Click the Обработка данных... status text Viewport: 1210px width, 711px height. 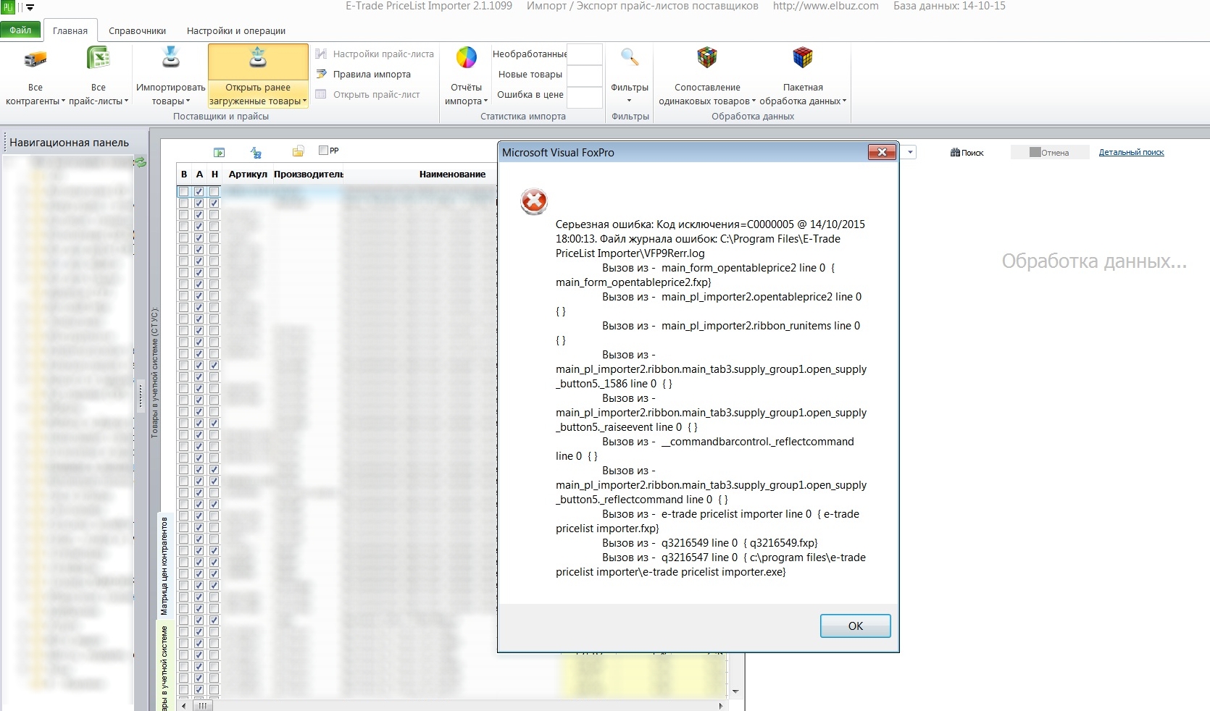tap(1094, 261)
